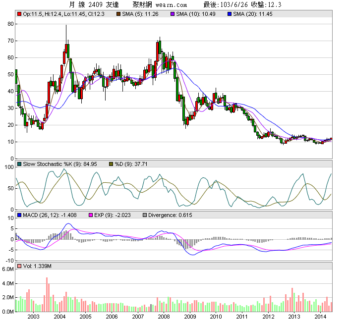Click the 2009 label on time axis
Image resolution: width=347 pixels, height=322 pixels.
tap(190, 317)
